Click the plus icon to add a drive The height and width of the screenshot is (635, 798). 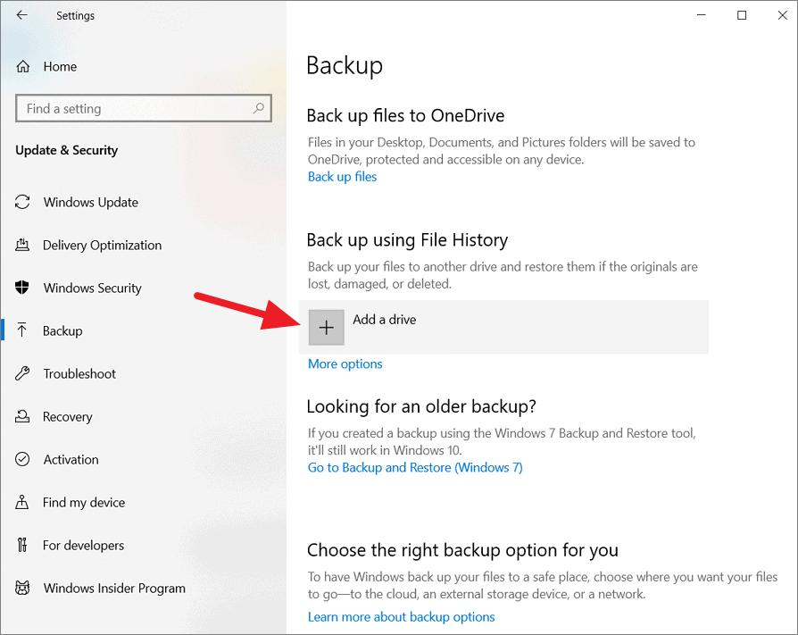tap(326, 327)
